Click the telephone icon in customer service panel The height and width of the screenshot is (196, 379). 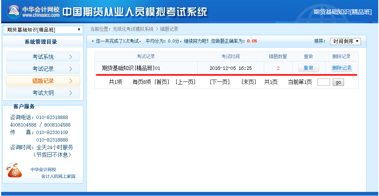[14, 170]
